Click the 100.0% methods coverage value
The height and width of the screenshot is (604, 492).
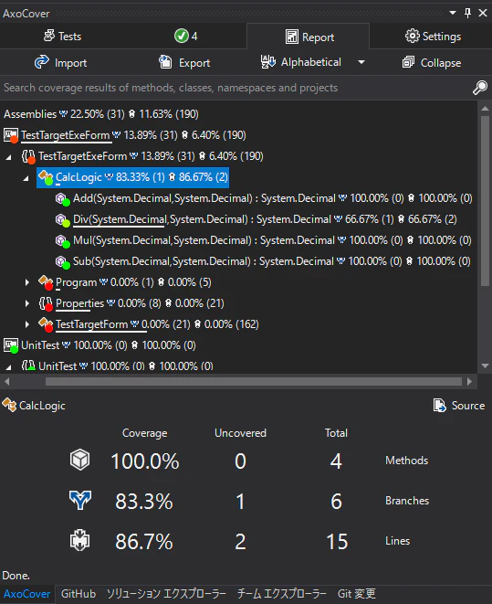[145, 461]
